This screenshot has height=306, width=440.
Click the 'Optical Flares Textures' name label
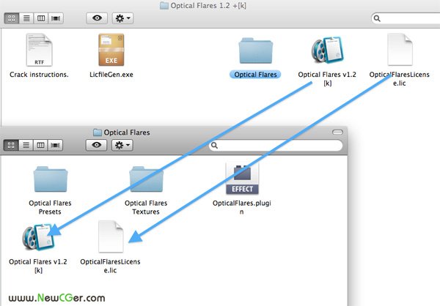tap(146, 207)
